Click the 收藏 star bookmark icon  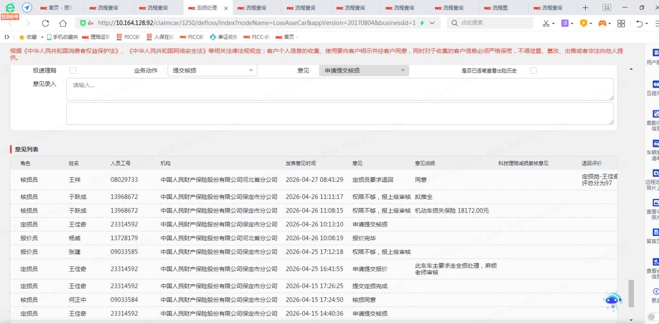click(22, 37)
